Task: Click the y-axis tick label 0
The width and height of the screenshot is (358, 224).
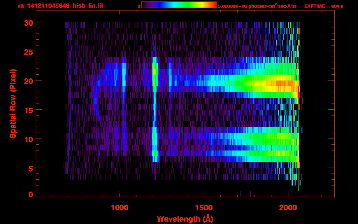Action: point(31,195)
